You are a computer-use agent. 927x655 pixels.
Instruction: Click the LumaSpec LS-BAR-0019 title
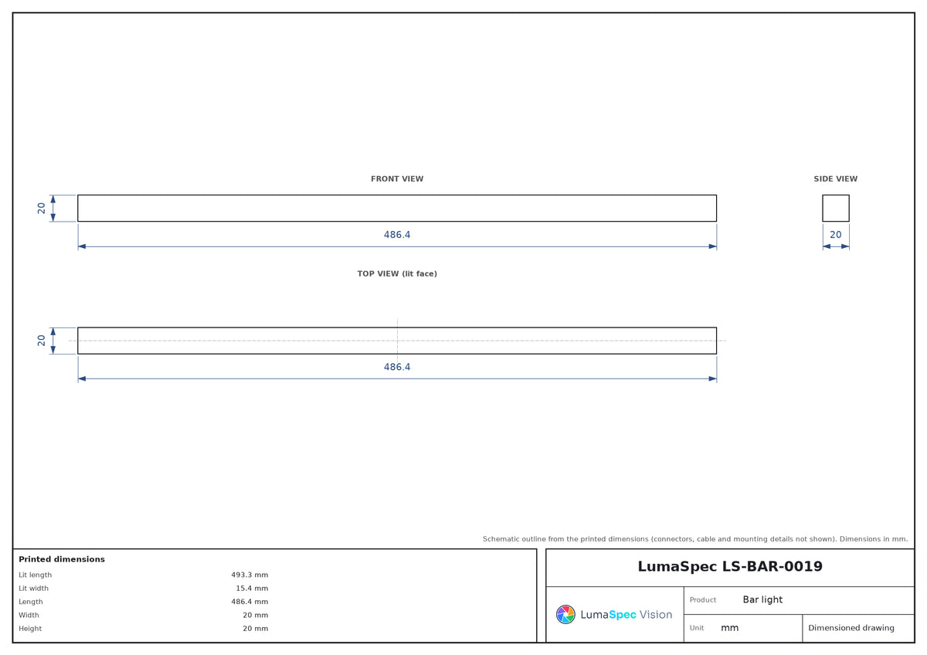point(730,567)
